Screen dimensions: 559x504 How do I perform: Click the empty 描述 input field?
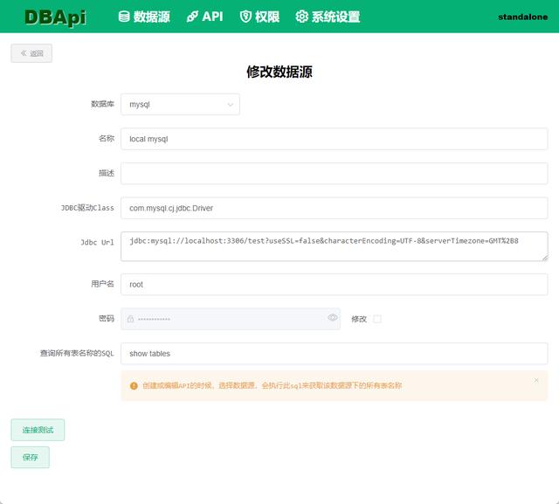pos(334,174)
